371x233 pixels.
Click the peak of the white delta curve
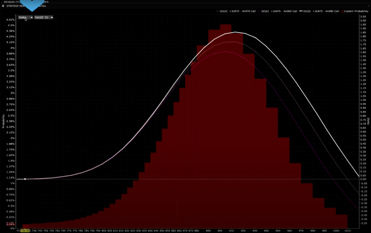tap(235, 32)
